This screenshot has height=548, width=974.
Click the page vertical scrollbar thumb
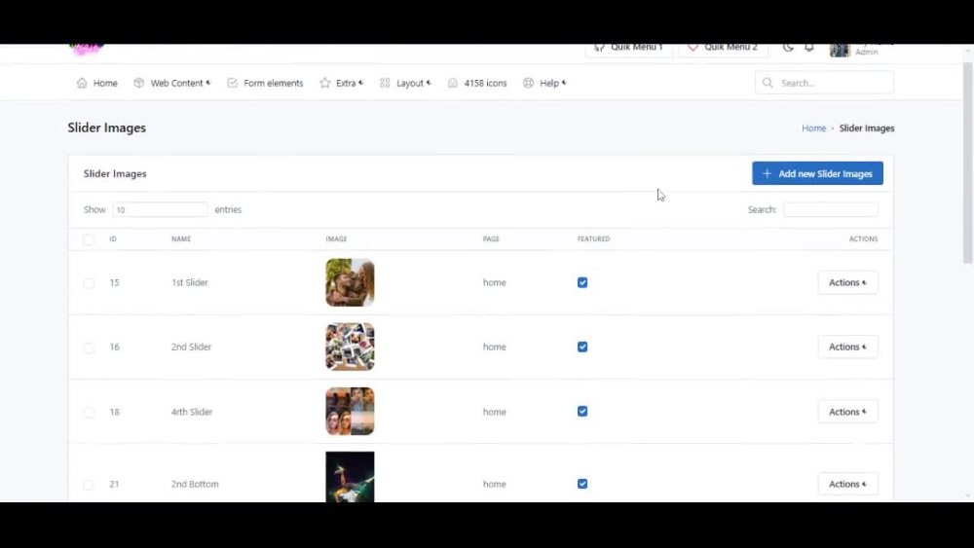coord(968,163)
